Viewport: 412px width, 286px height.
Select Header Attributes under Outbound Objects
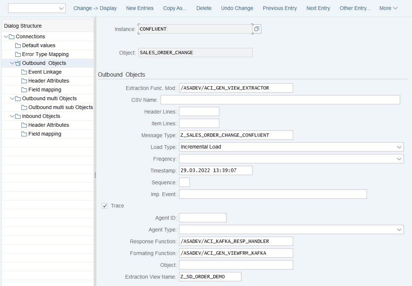pyautogui.click(x=49, y=81)
